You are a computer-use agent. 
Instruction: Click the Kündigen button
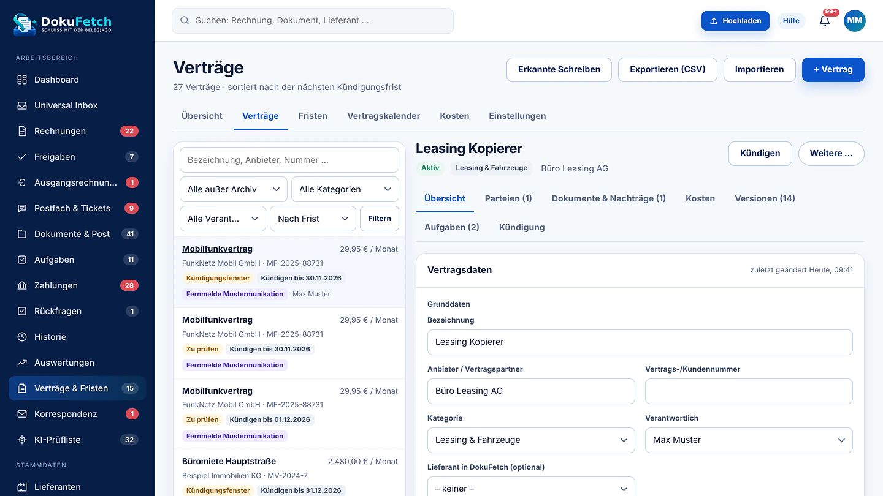760,154
